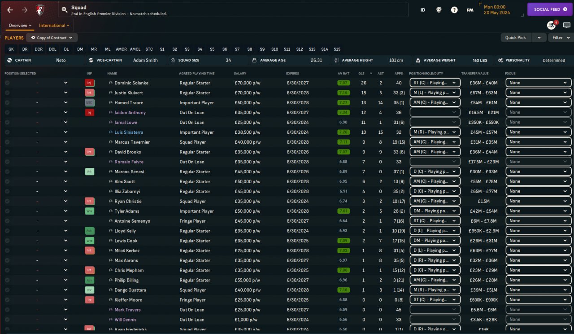
Task: Open the Social Feed button
Action: point(550,9)
